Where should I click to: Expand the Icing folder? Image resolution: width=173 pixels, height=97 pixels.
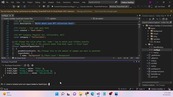click(x=148, y=36)
